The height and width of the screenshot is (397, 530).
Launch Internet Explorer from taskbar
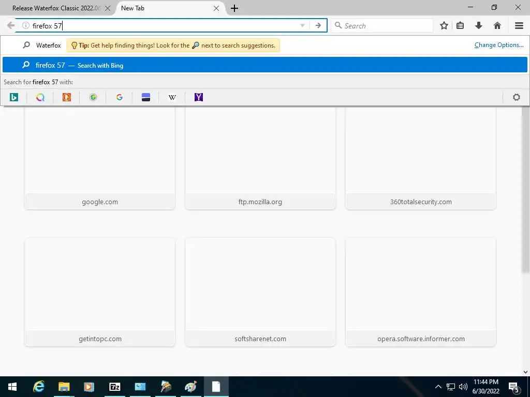coord(38,387)
